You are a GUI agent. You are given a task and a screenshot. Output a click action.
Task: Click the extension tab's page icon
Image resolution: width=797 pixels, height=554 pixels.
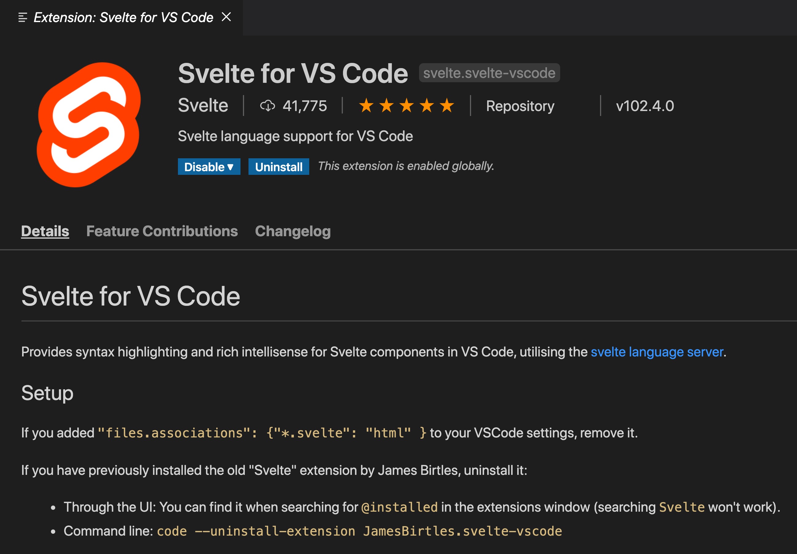23,17
